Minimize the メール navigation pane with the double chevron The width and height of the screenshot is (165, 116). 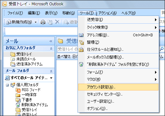click(x=51, y=41)
